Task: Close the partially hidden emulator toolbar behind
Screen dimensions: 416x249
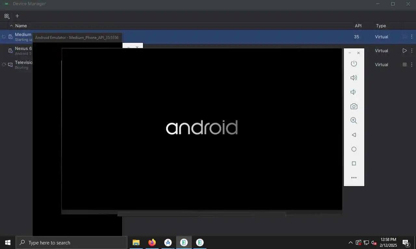Action: [x=137, y=47]
